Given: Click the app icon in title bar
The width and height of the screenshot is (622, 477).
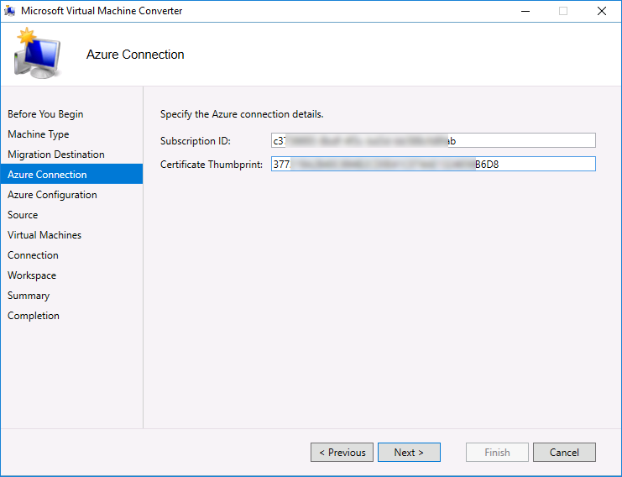Looking at the screenshot, I should coord(9,11).
